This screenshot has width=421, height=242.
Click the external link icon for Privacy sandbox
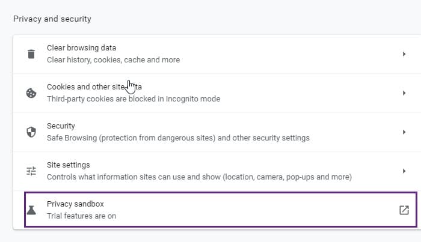coord(404,210)
